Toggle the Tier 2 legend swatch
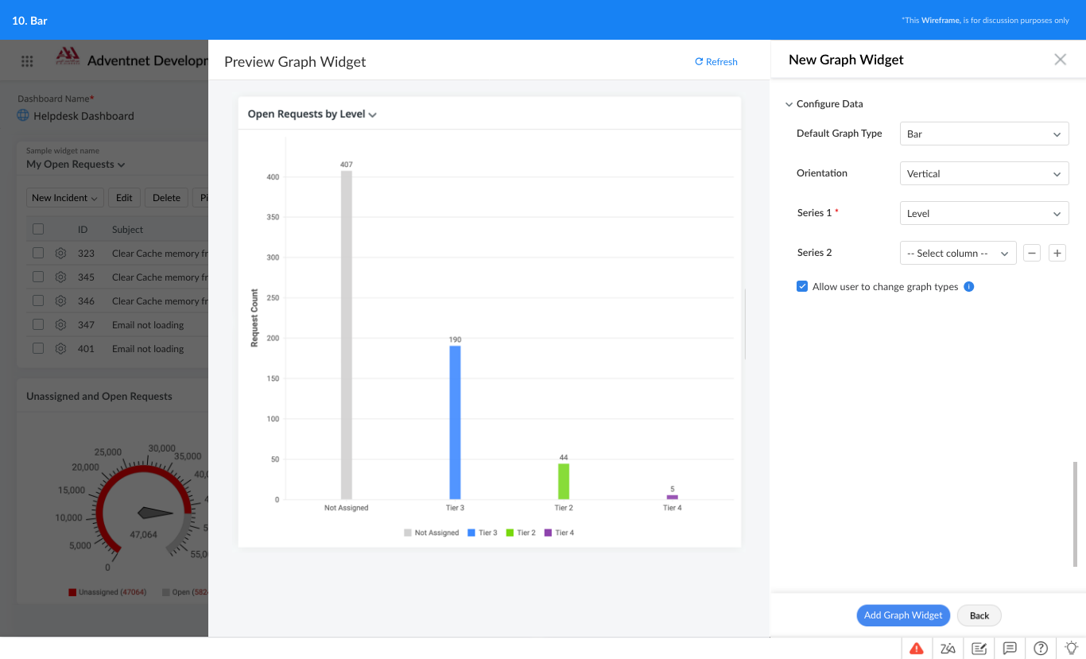1086x659 pixels. 510,533
